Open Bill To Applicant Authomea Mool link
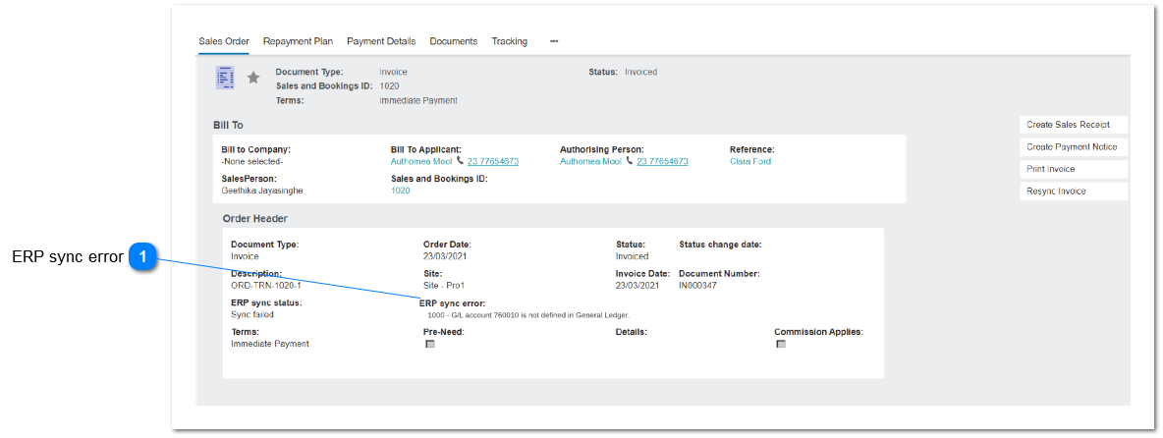This screenshot has height=438, width=1163. [421, 162]
